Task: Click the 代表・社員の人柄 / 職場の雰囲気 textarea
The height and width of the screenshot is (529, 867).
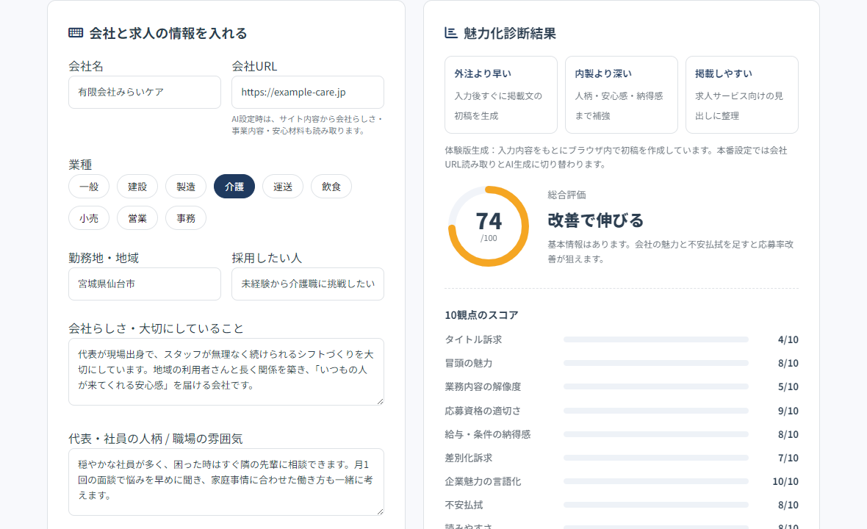Action: coord(226,481)
